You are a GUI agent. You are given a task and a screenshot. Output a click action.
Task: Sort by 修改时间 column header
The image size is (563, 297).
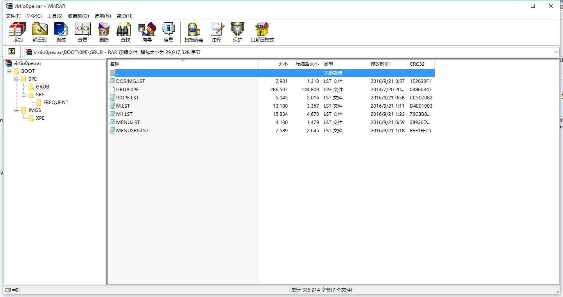pyautogui.click(x=387, y=64)
